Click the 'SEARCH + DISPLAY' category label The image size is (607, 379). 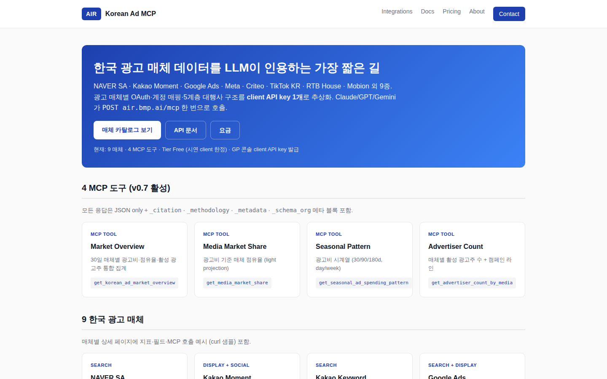click(452, 365)
